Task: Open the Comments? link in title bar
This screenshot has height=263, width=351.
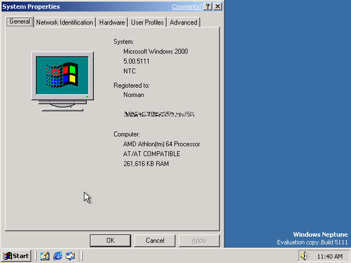Action: tap(187, 7)
